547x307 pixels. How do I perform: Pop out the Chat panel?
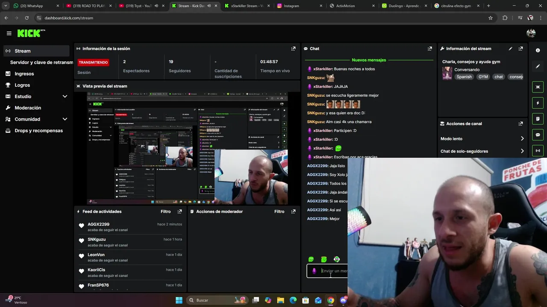(x=430, y=49)
